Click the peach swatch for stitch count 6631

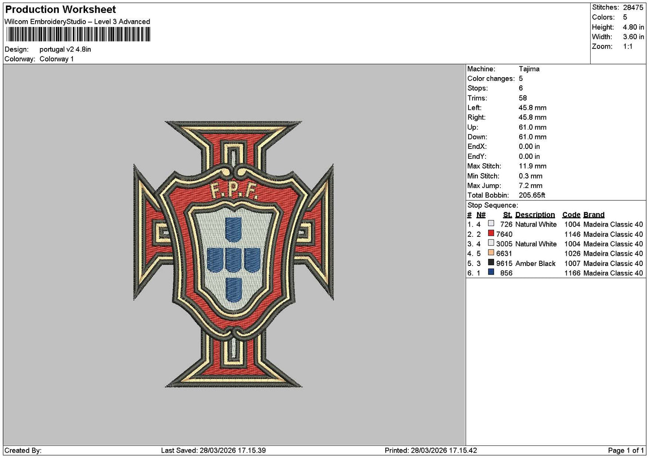(x=491, y=253)
